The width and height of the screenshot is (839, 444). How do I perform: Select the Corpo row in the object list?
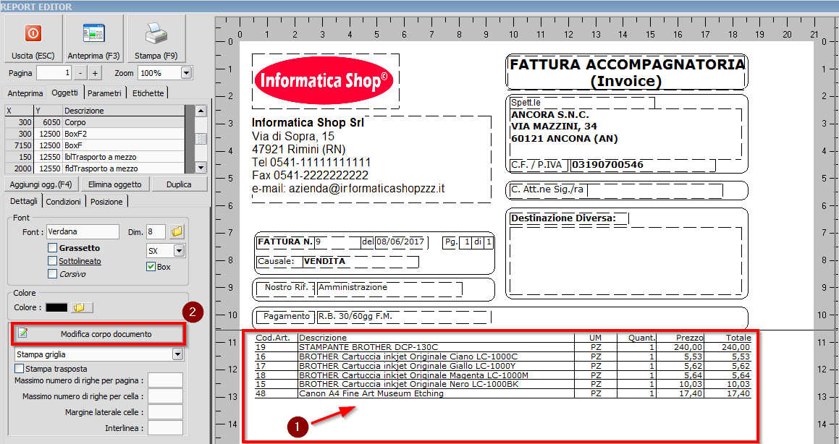96,122
